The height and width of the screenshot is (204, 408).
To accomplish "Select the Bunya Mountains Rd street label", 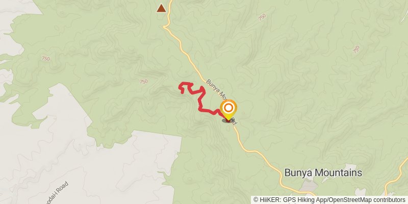I will click(x=221, y=102).
